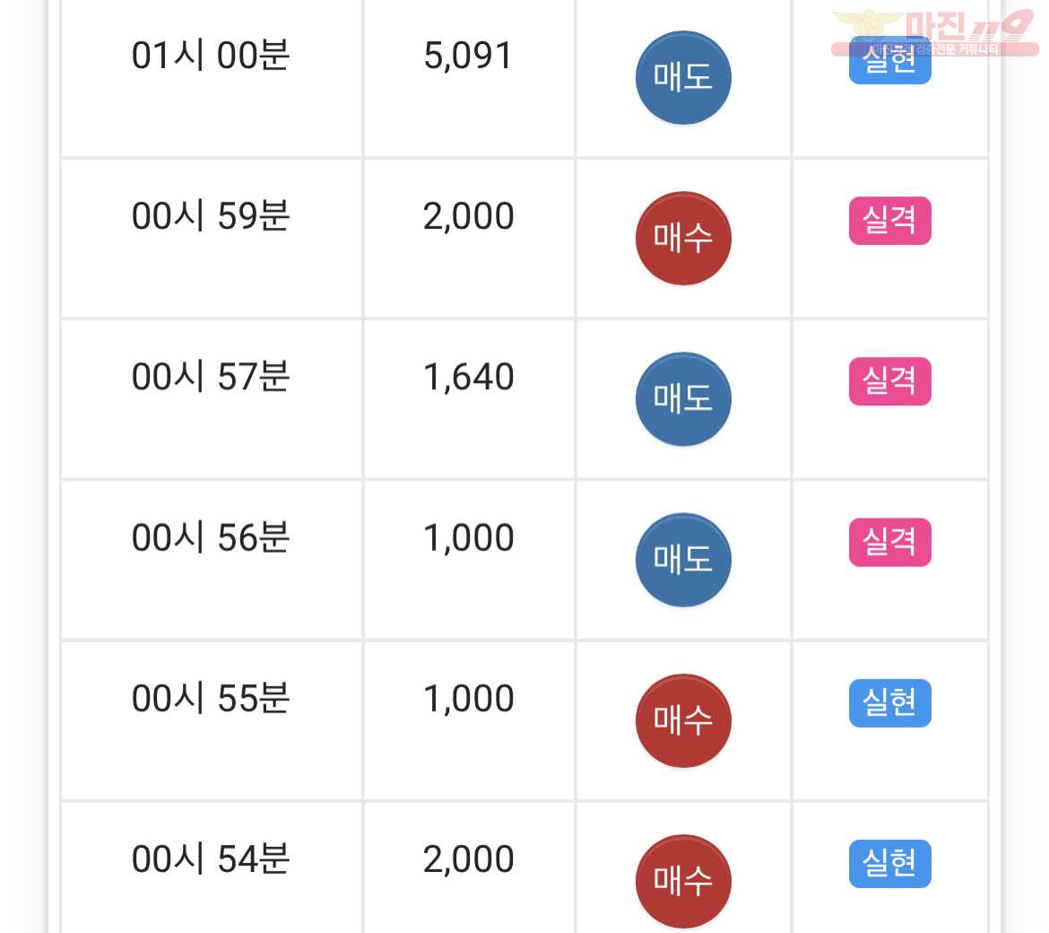Click the blue 매도 circle in the 00시 57분 row

[x=683, y=399]
